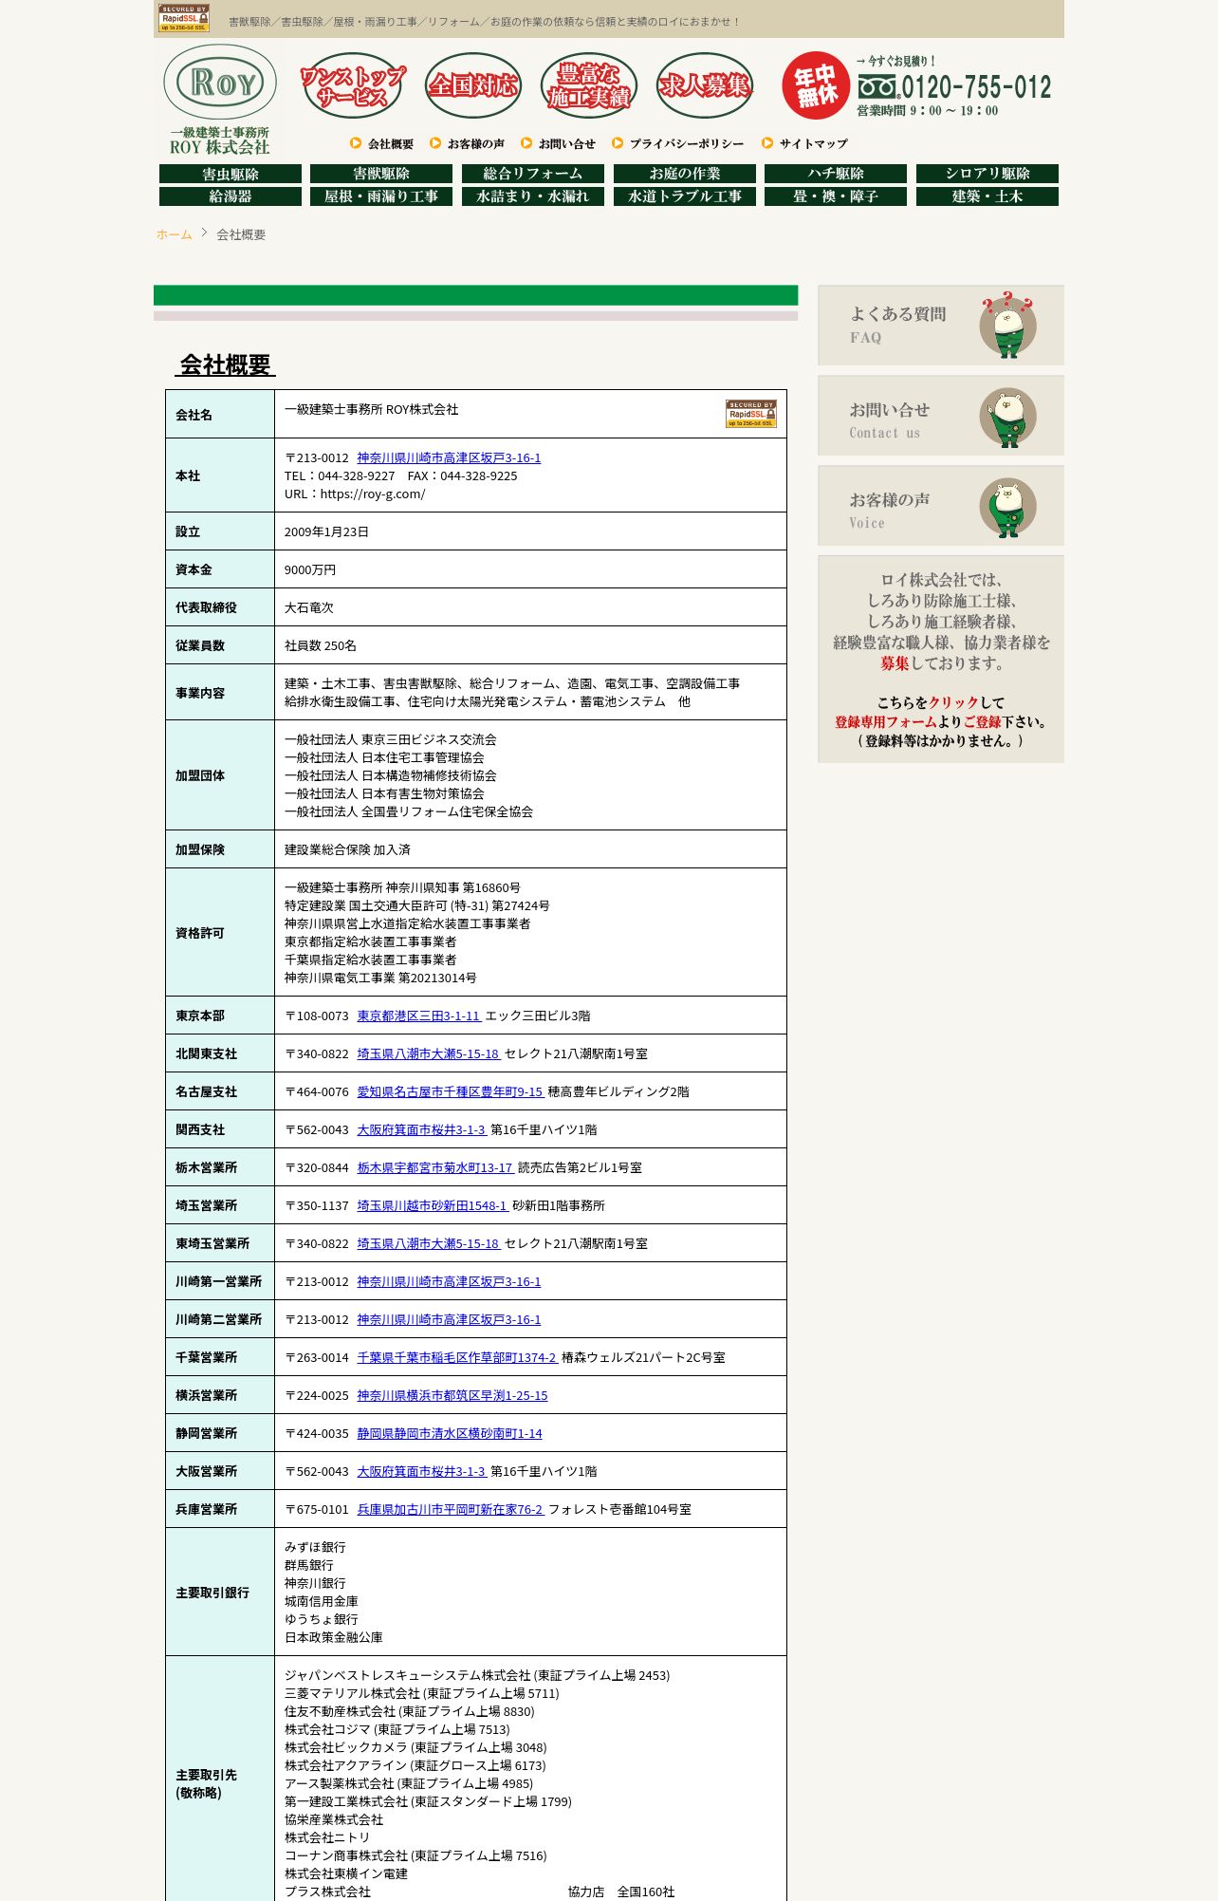The height and width of the screenshot is (1901, 1218).
Task: Click the ROY company logo
Action: tap(220, 100)
